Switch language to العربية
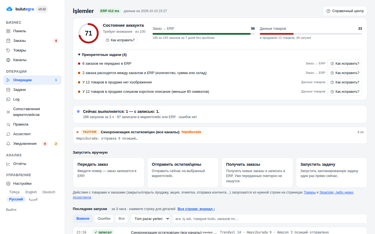 pos(33,199)
